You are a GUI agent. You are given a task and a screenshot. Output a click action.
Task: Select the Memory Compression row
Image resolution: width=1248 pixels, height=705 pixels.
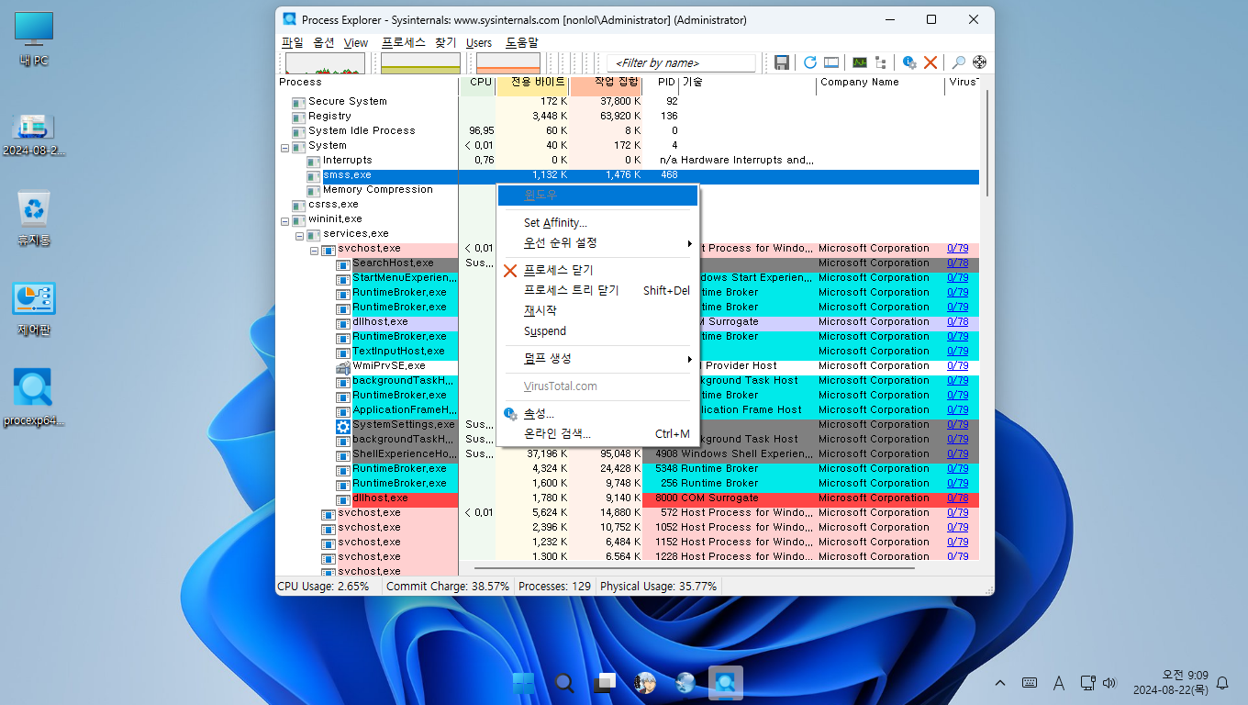click(x=628, y=190)
